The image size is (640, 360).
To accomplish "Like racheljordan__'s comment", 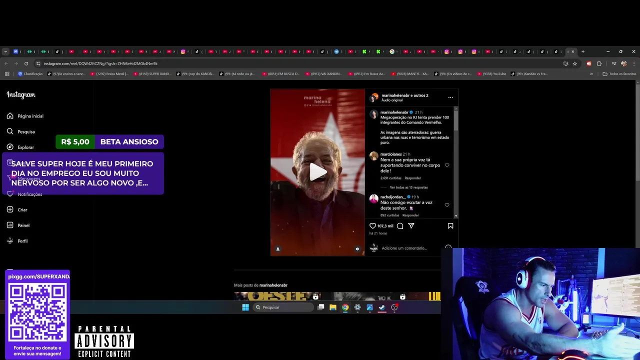I will [447, 205].
